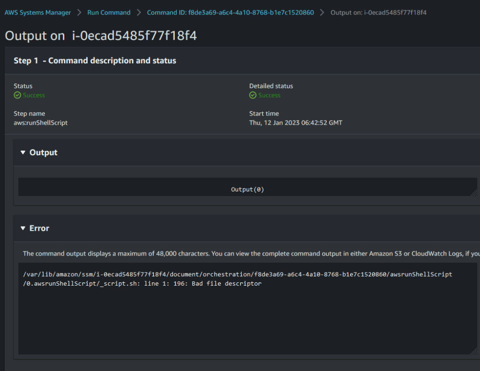Viewport: 480px width, 371px height.
Task: Click the green Success text under Status
Action: click(x=34, y=95)
